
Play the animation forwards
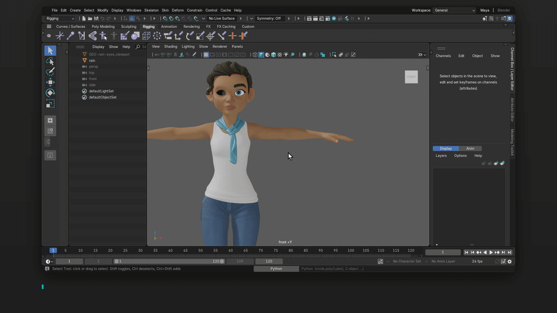click(491, 252)
